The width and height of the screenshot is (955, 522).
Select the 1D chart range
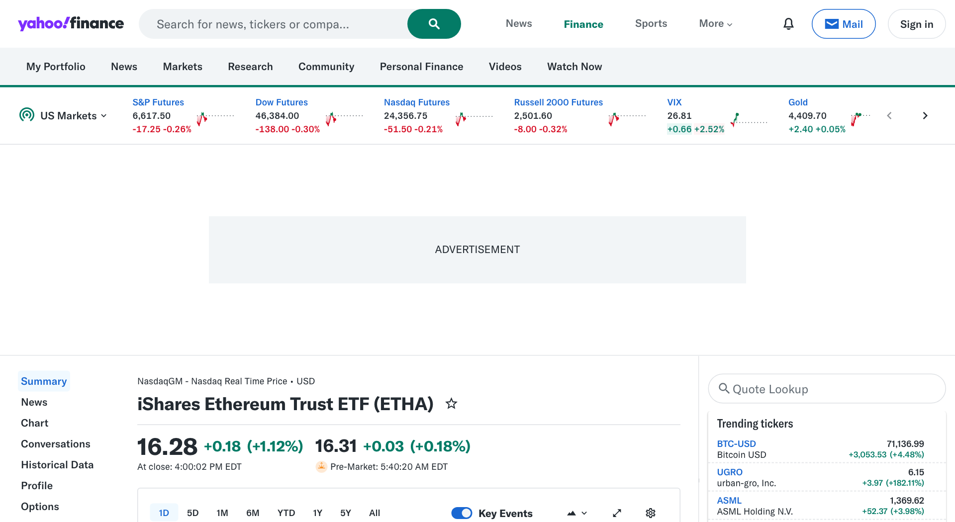point(164,513)
